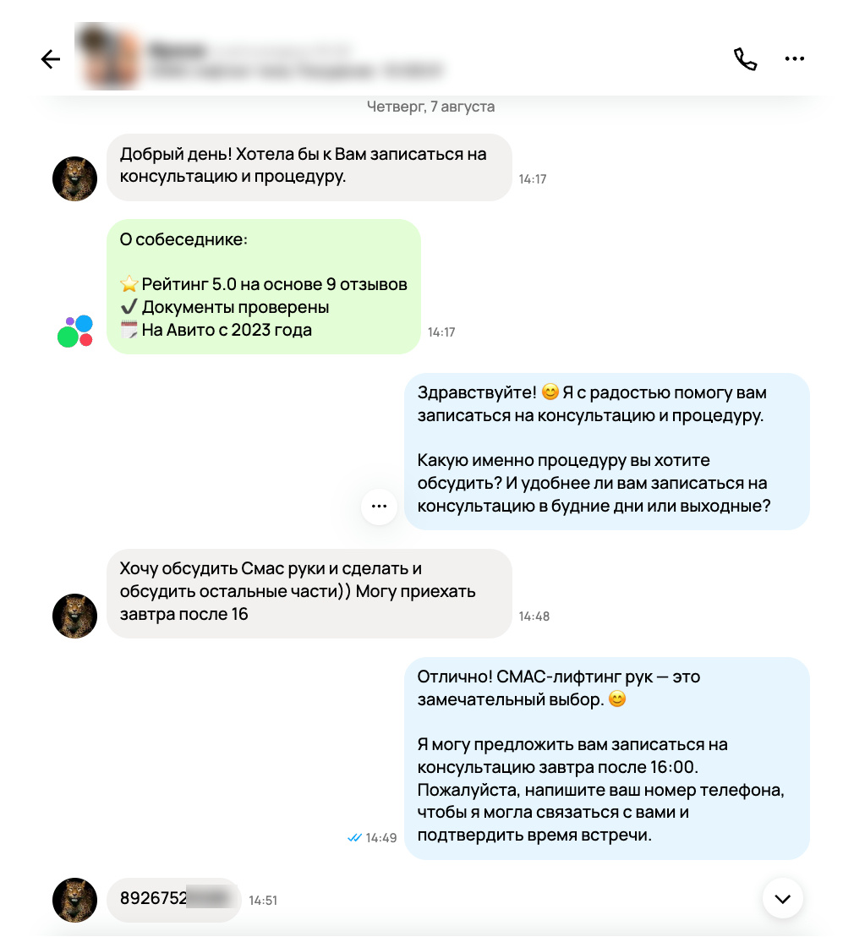Click the read checkmarks at 14:49

pos(354,838)
